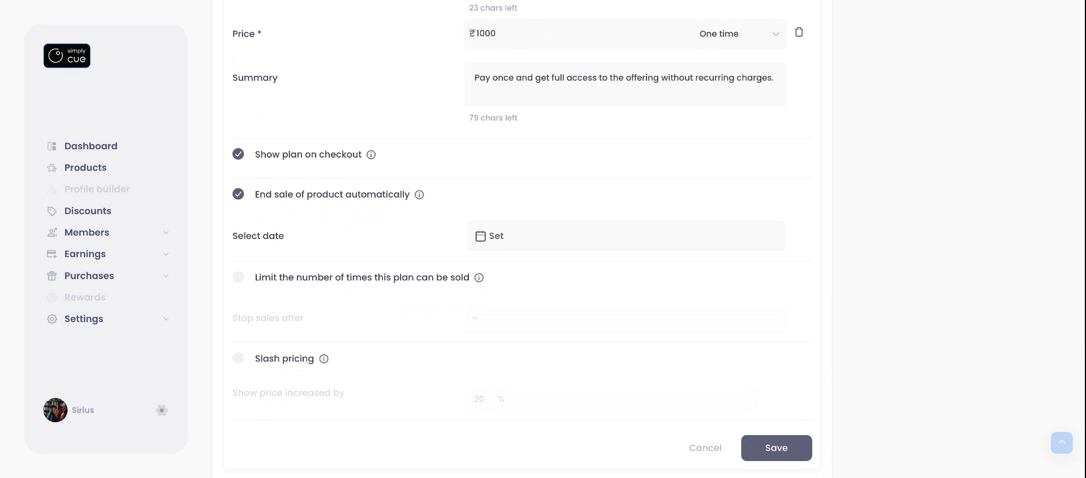Screen dimensions: 1086x478
Task: Uncheck End sale of product automatically
Action: point(238,194)
